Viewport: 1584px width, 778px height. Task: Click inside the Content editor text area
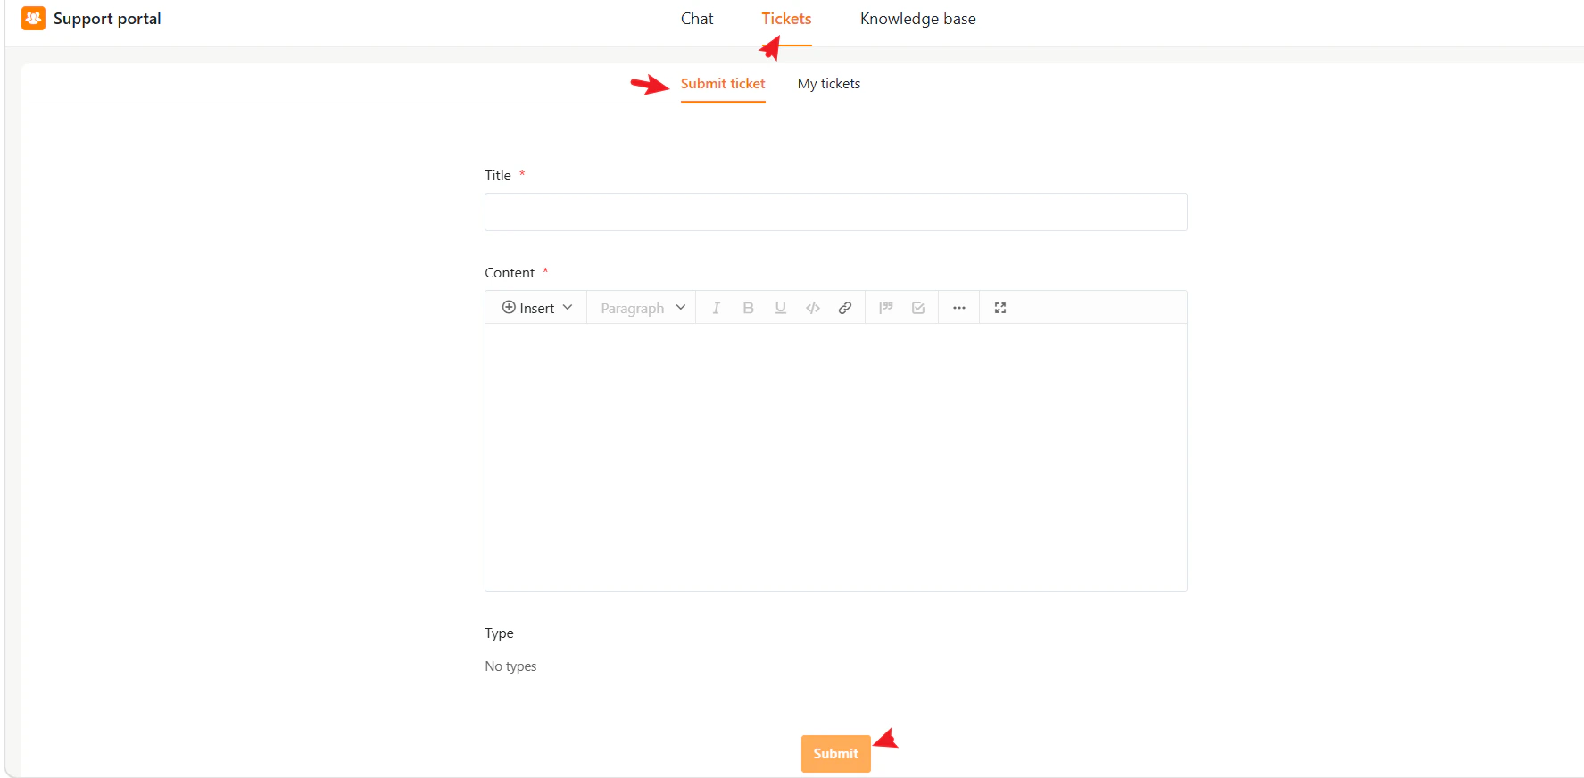pyautogui.click(x=835, y=457)
